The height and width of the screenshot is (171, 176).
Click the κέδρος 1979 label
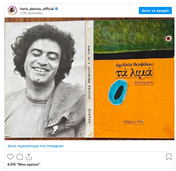click(133, 122)
